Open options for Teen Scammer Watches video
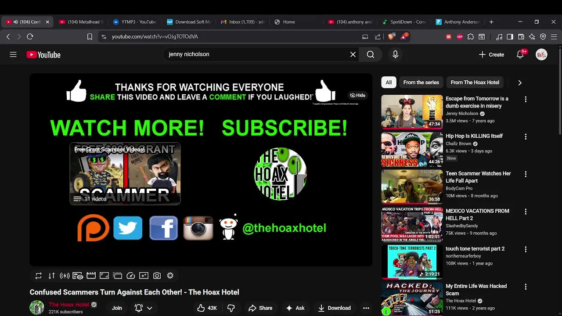562x316 pixels. pos(526,174)
